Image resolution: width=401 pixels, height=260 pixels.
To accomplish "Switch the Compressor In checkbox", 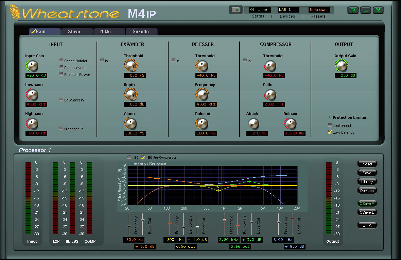I will [x=245, y=61].
